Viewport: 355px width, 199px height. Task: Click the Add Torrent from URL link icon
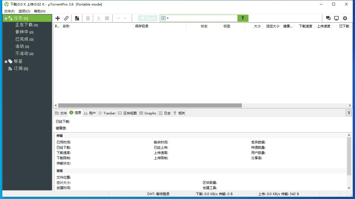click(x=66, y=18)
